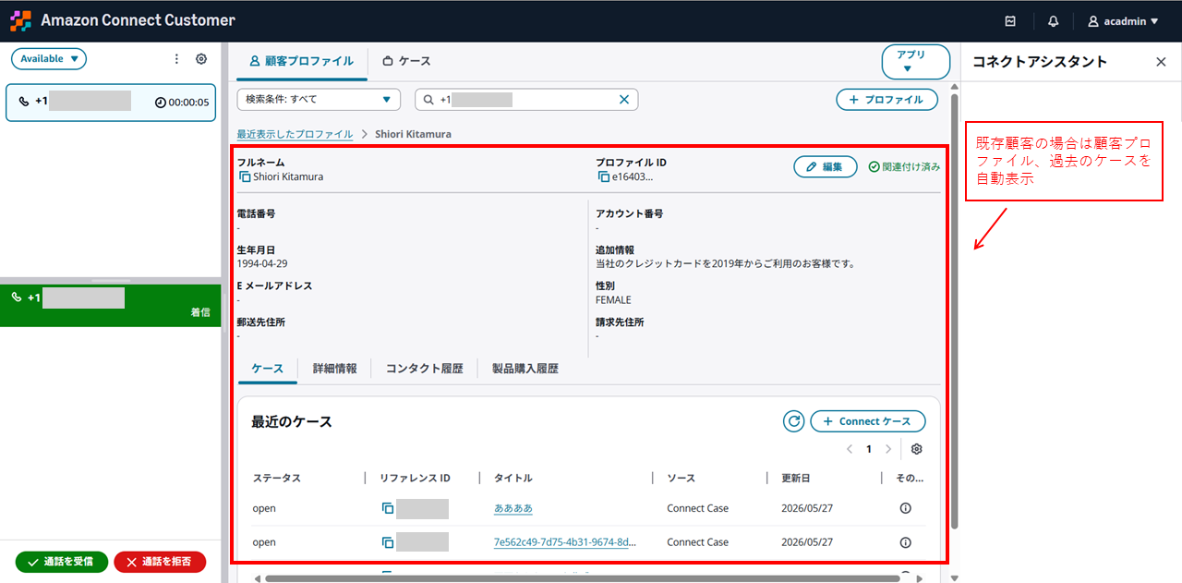Open the acadmin user menu

tap(1123, 21)
